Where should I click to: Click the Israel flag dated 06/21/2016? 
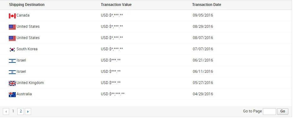click(12, 61)
